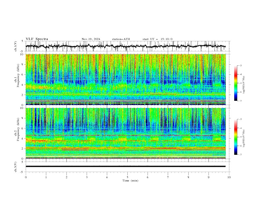Click the '-3' value atop the ch.1 color bar

click(240, 65)
